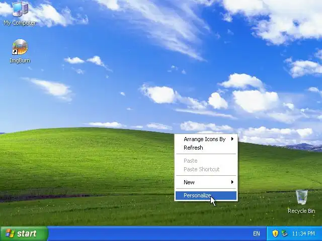The width and height of the screenshot is (322, 241).
Task: Expand the New submenu
Action: (x=206, y=182)
